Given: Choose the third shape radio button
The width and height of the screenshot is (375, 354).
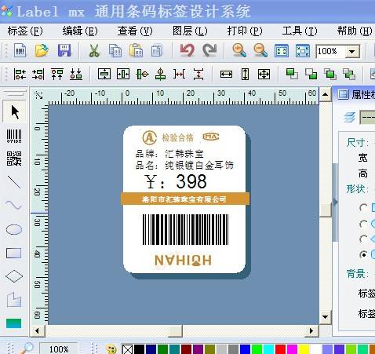Looking at the screenshot, I should click(363, 239).
